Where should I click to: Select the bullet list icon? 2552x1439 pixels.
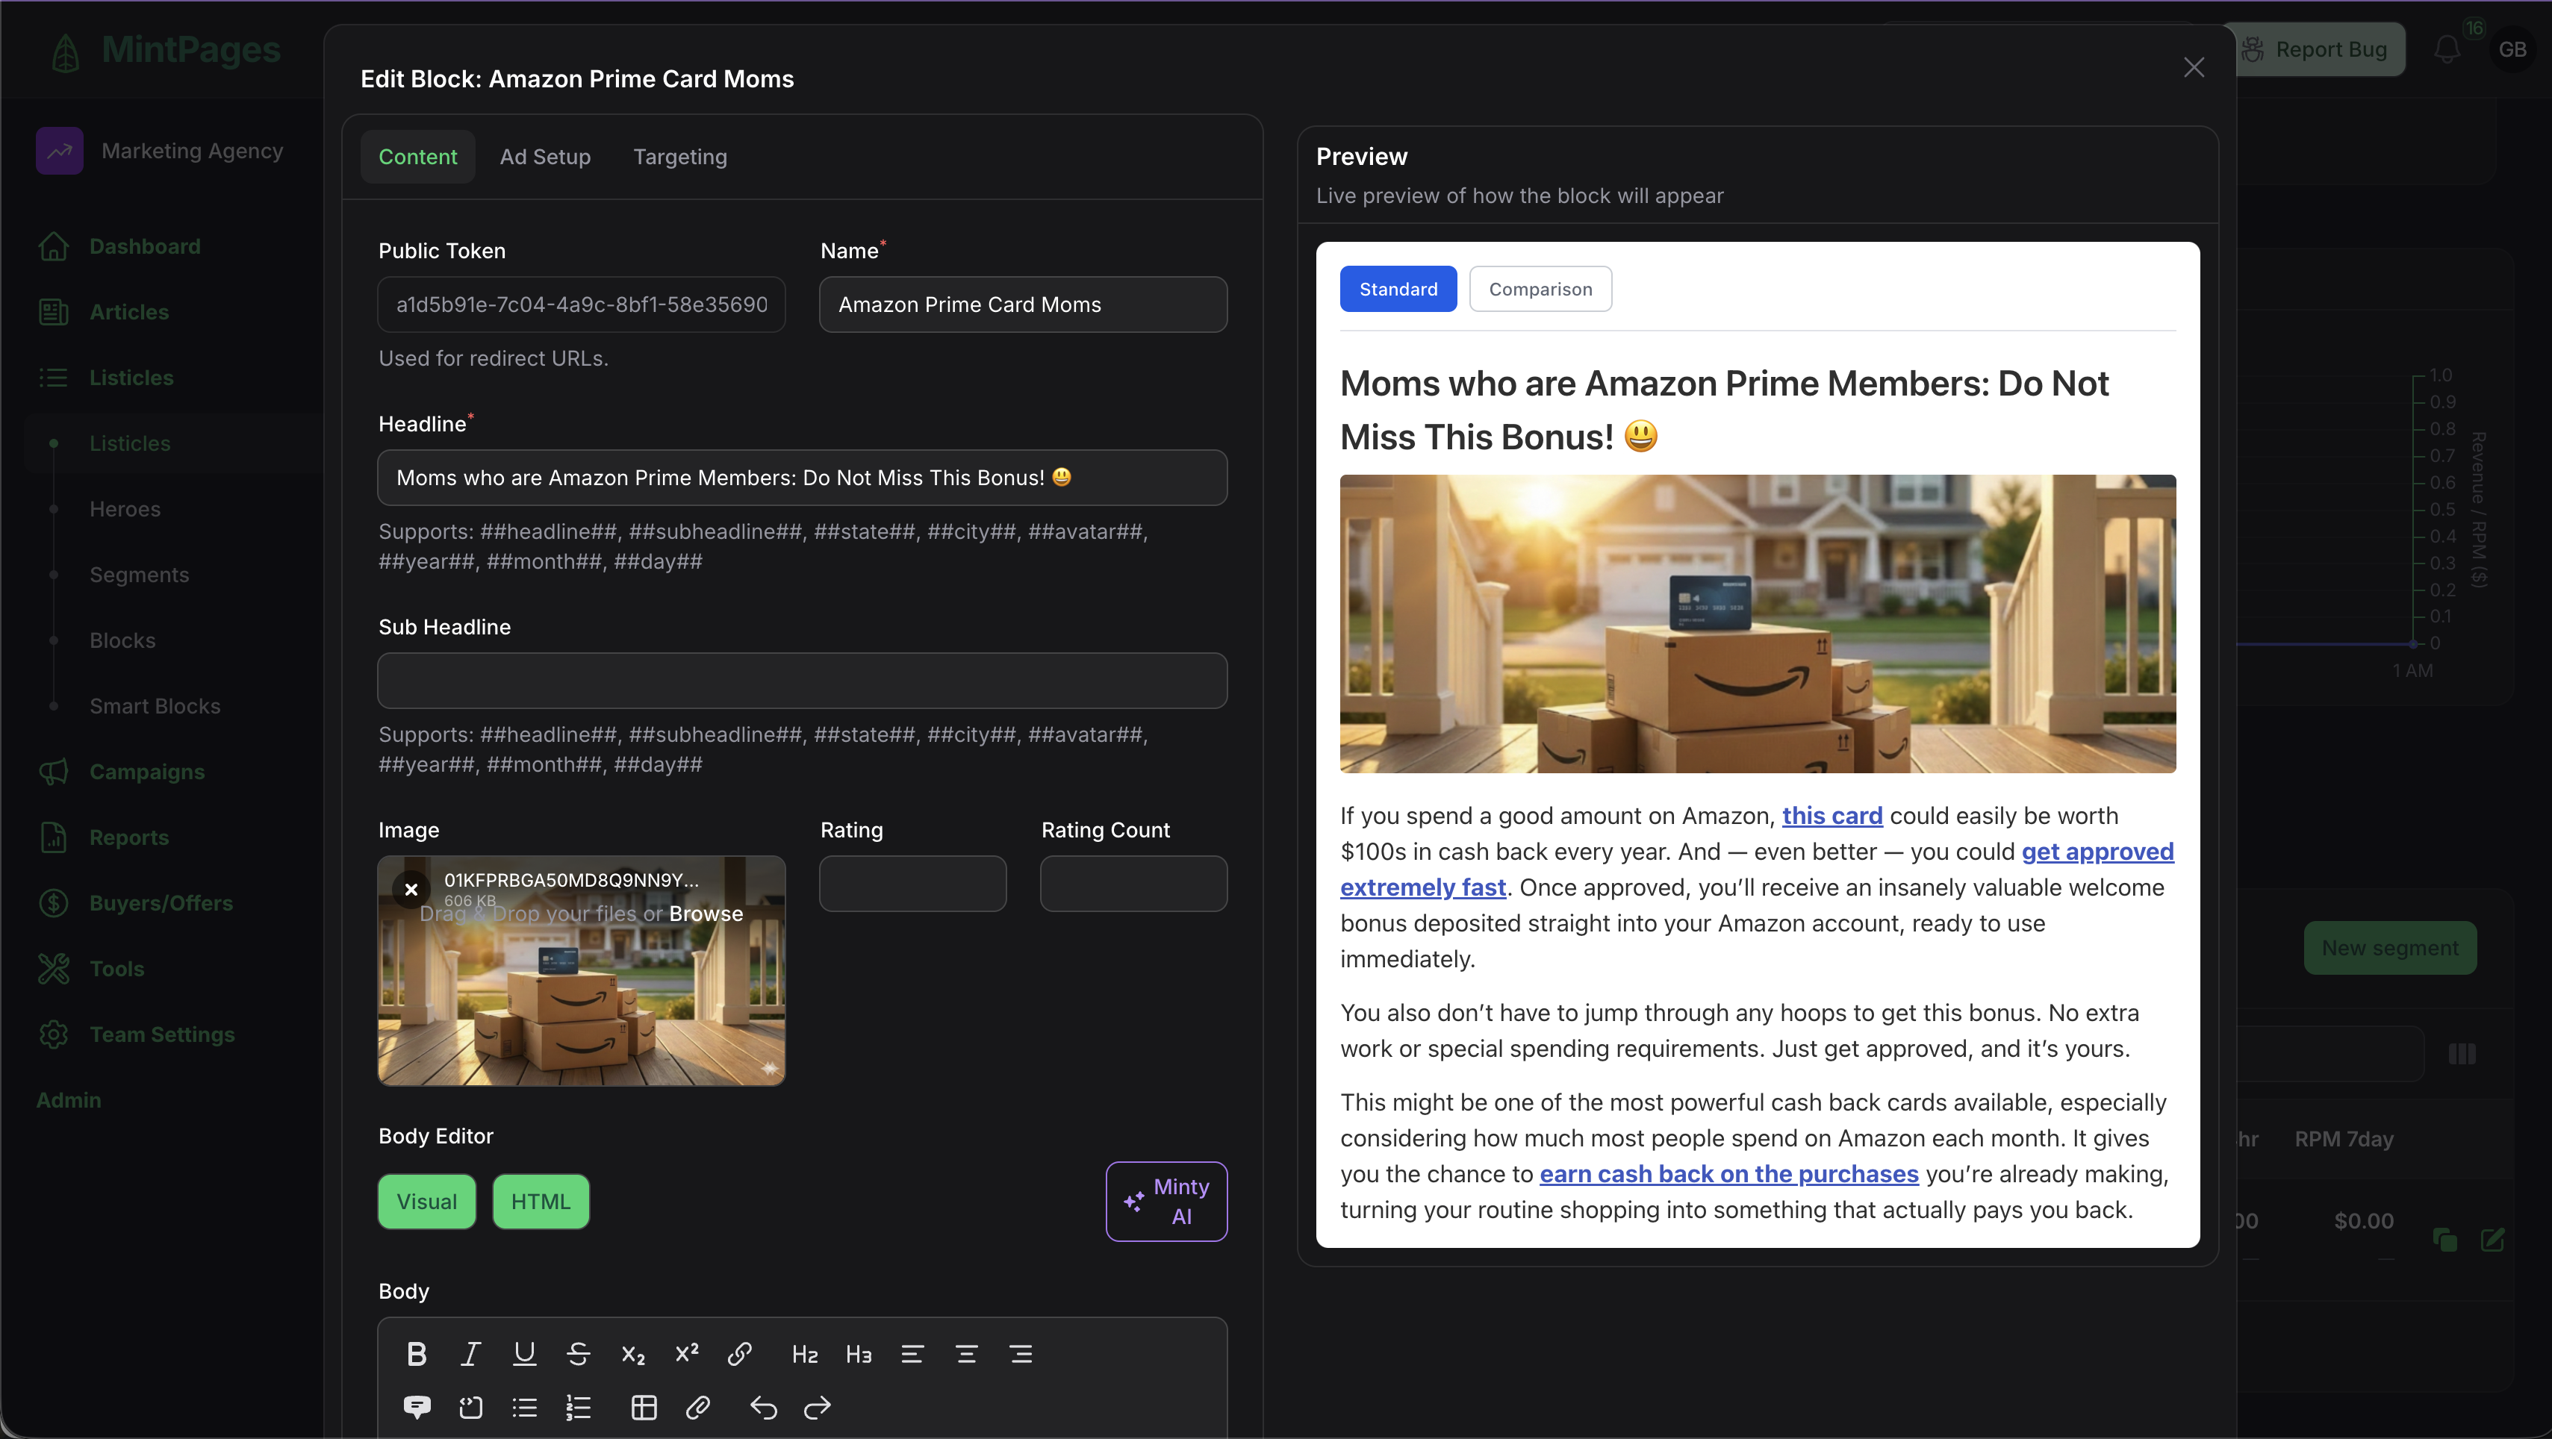pyautogui.click(x=524, y=1408)
